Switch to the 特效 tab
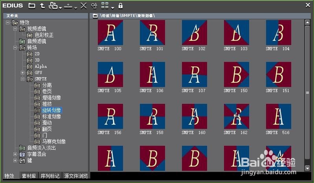314x183 pixels. pos(9,176)
